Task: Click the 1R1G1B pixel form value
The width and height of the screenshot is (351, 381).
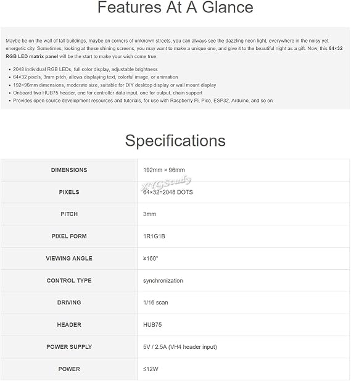Action: [154, 236]
